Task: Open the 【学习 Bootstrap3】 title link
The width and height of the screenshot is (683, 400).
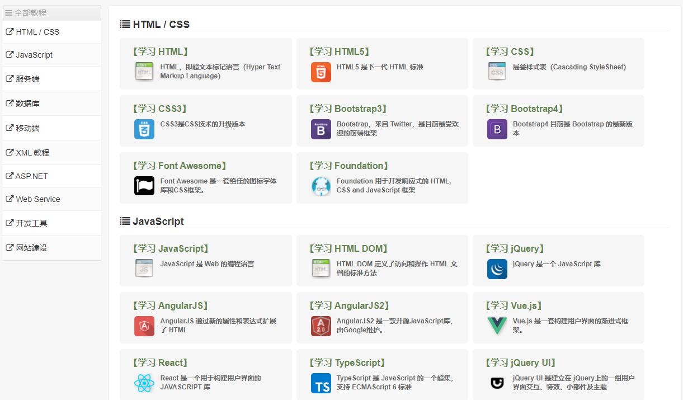Action: coord(348,109)
